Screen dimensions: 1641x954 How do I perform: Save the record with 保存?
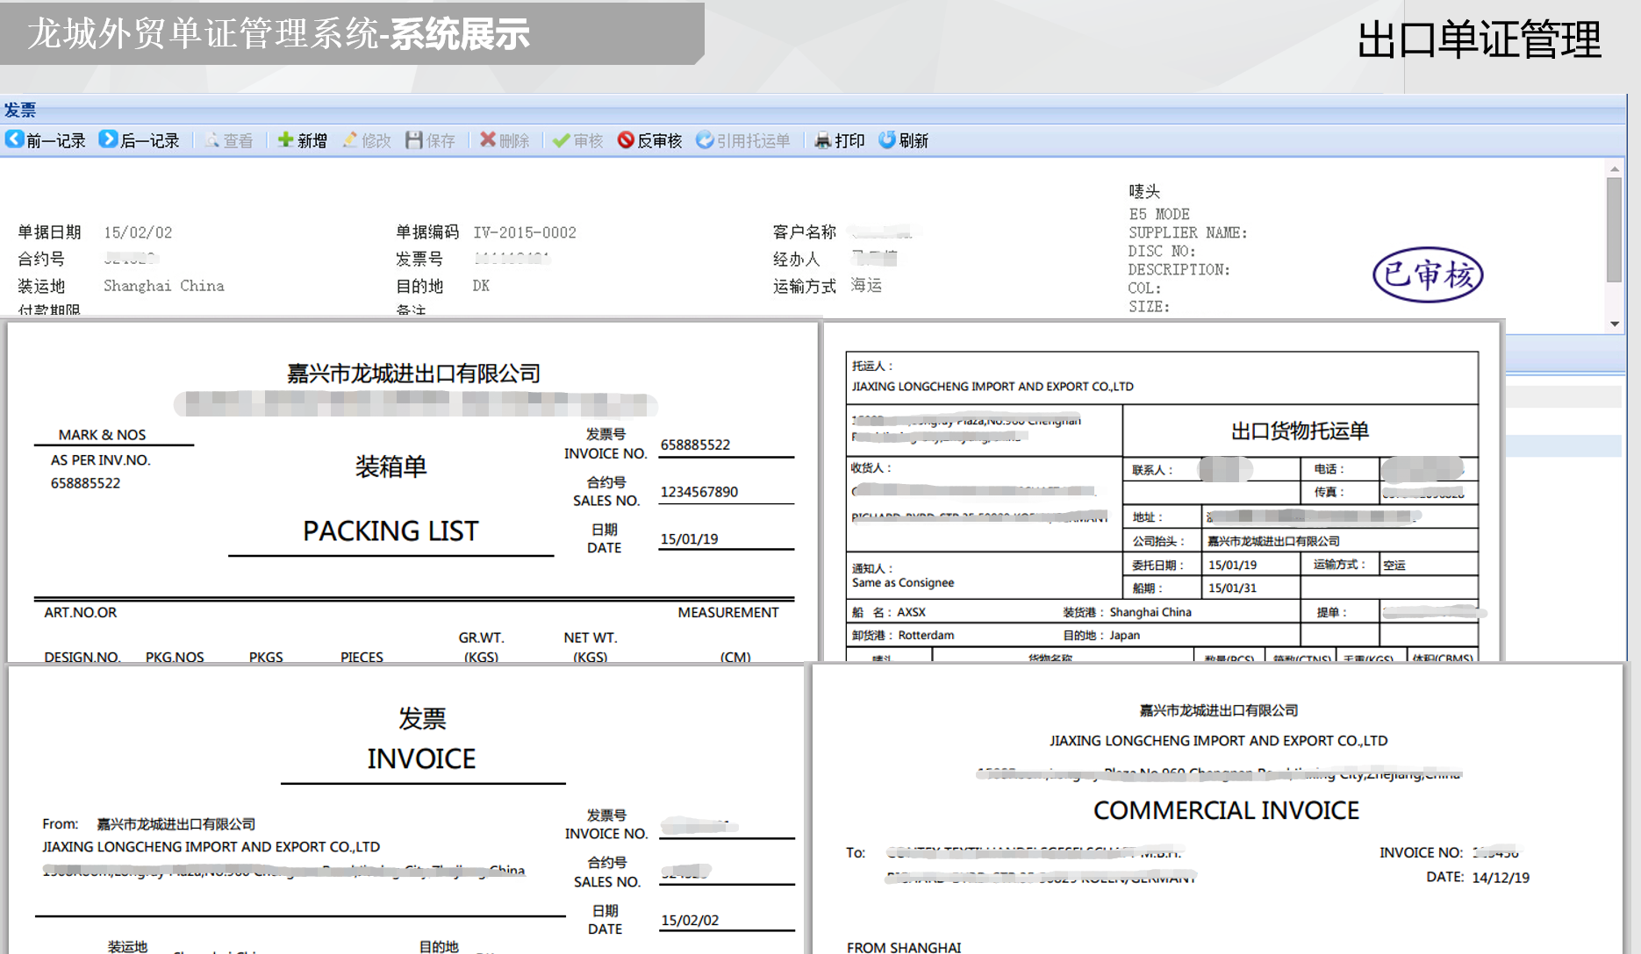(430, 140)
